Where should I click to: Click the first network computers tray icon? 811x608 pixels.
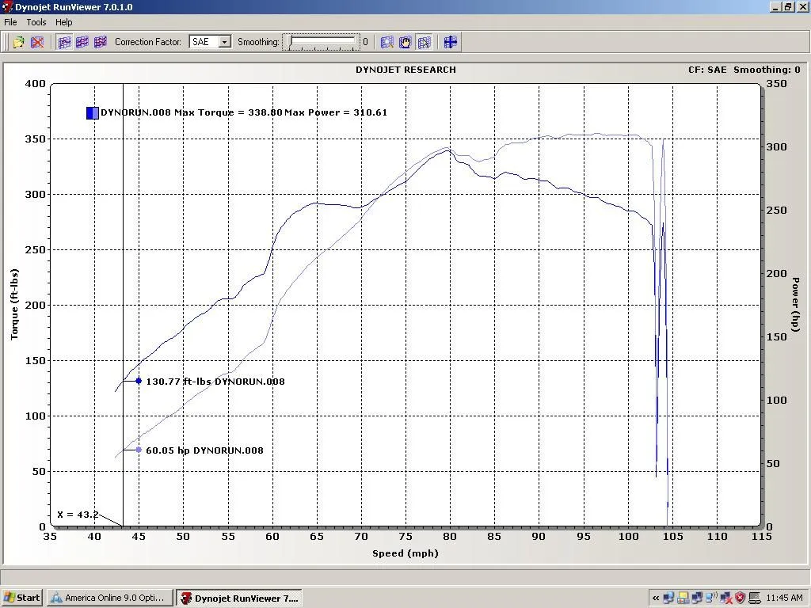click(x=668, y=598)
